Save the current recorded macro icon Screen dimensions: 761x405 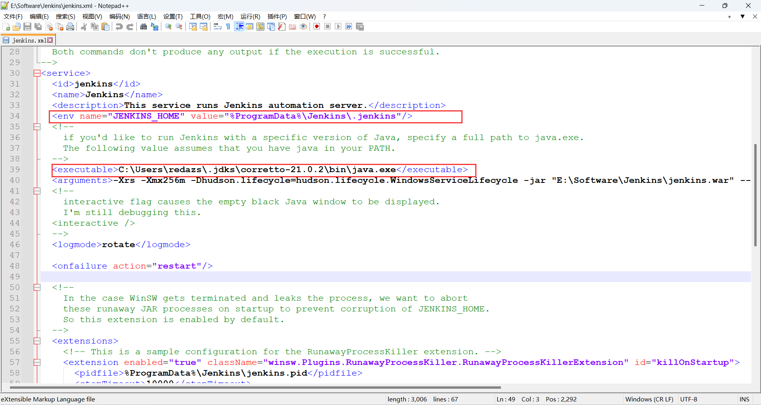pos(360,27)
